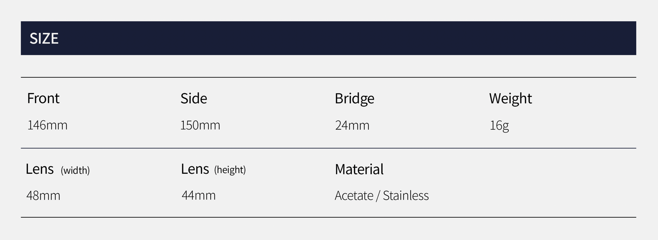Click the 24mm bridge value
Image resolution: width=658 pixels, height=240 pixels.
352,125
